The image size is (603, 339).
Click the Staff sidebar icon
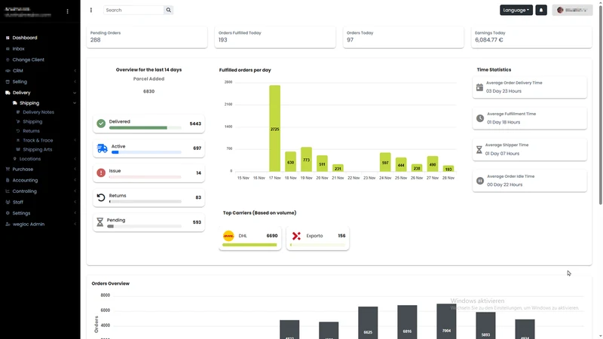click(8, 202)
